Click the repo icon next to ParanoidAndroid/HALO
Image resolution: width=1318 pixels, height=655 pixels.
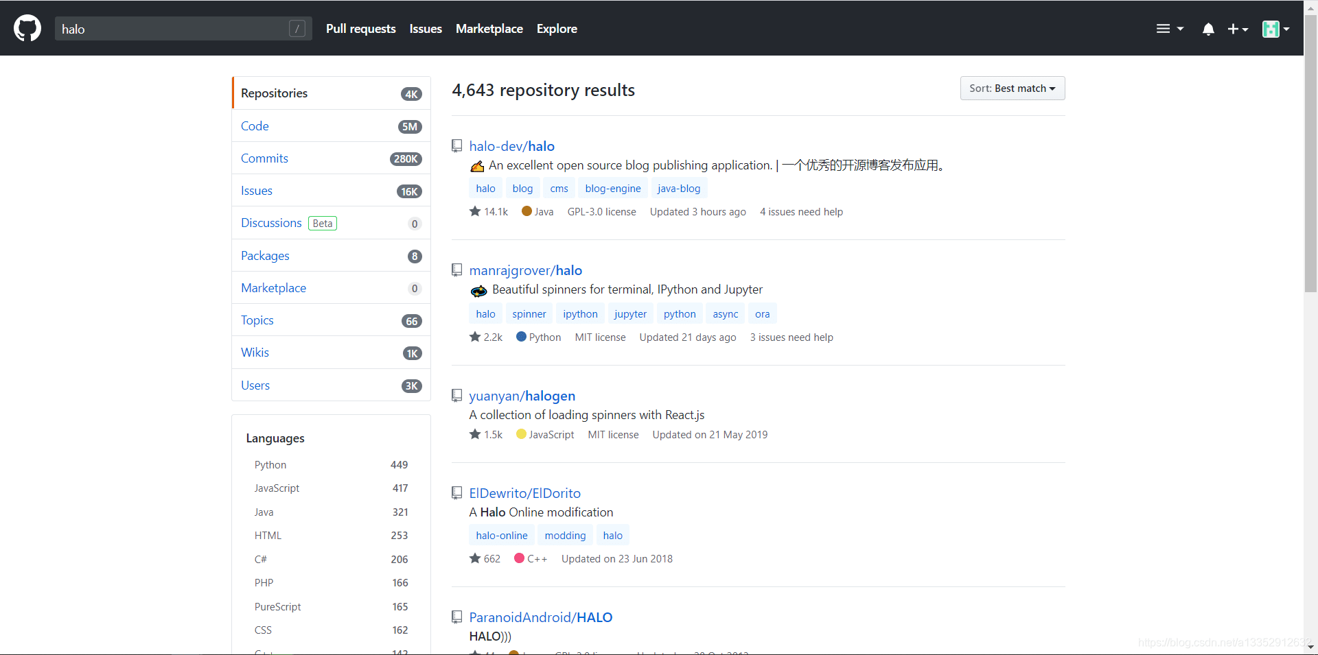pyautogui.click(x=456, y=617)
